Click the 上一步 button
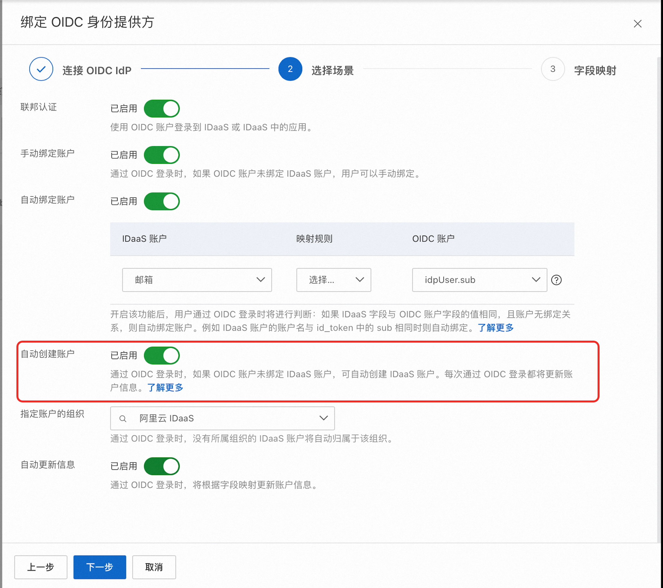This screenshot has height=588, width=663. 41,567
